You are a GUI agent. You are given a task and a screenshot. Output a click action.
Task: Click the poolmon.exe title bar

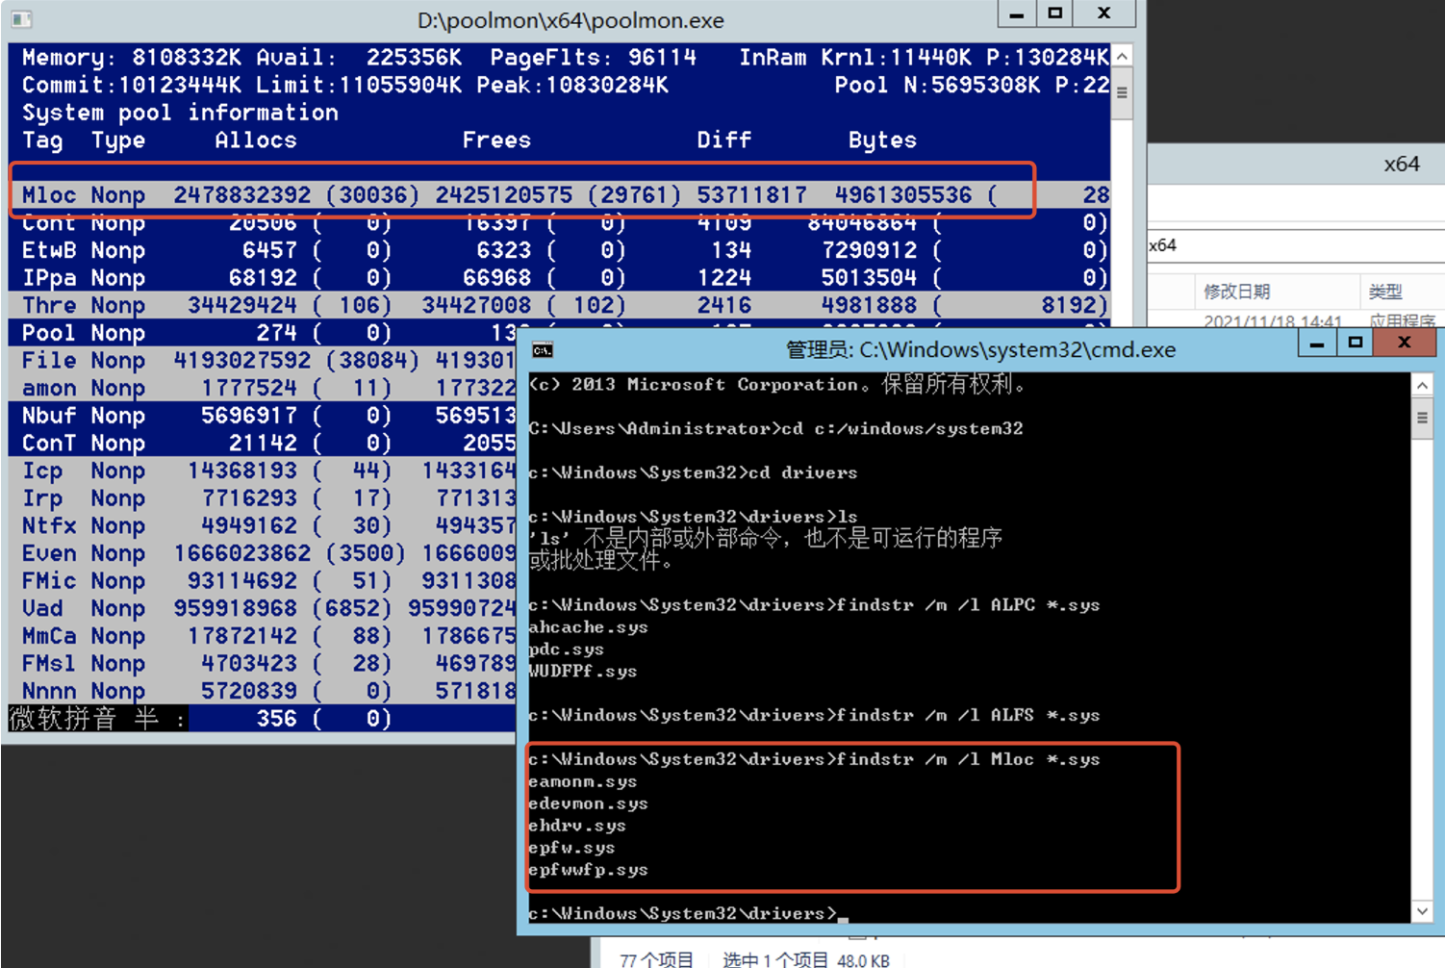click(570, 20)
